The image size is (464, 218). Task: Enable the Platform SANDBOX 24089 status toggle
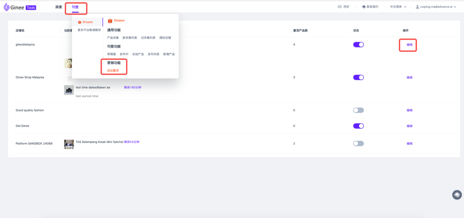pos(358,143)
